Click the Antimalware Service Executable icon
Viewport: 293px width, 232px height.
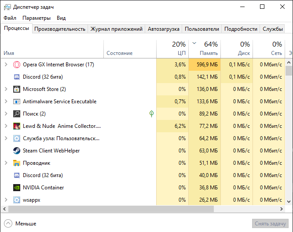click(17, 101)
